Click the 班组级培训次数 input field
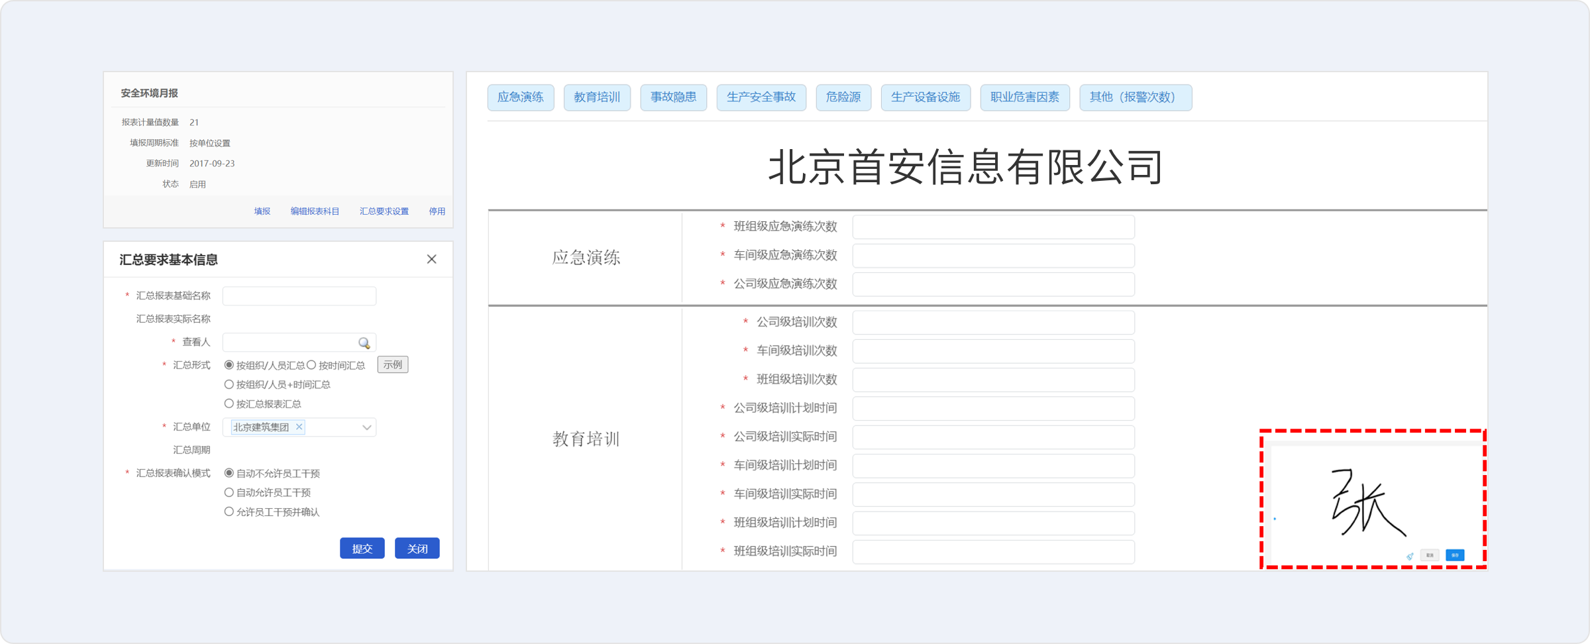1590x644 pixels. coord(993,380)
